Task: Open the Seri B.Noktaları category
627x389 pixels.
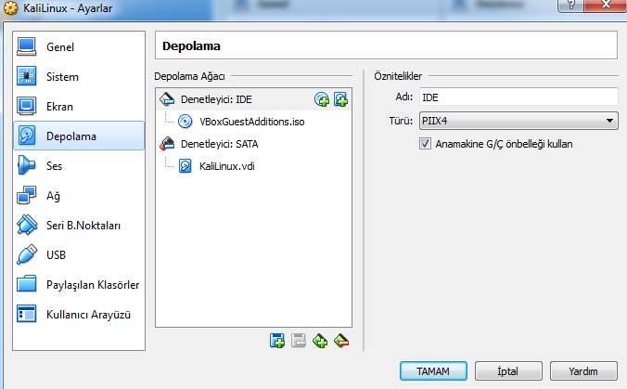Action: [79, 226]
